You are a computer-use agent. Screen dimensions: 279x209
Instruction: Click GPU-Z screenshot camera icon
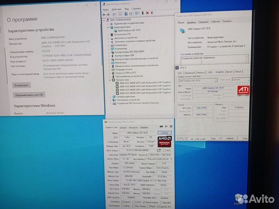click(x=162, y=127)
